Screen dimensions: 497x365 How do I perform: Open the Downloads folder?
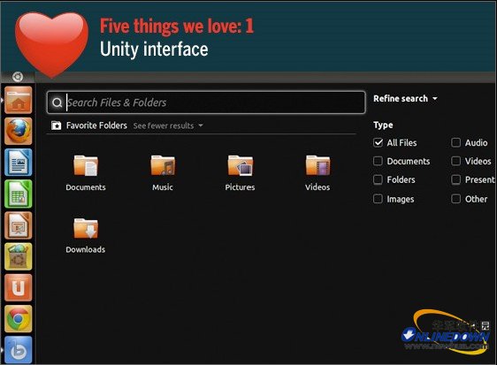point(86,236)
